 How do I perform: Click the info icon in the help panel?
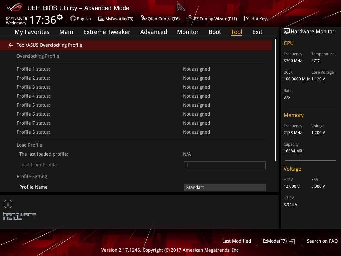(x=8, y=204)
